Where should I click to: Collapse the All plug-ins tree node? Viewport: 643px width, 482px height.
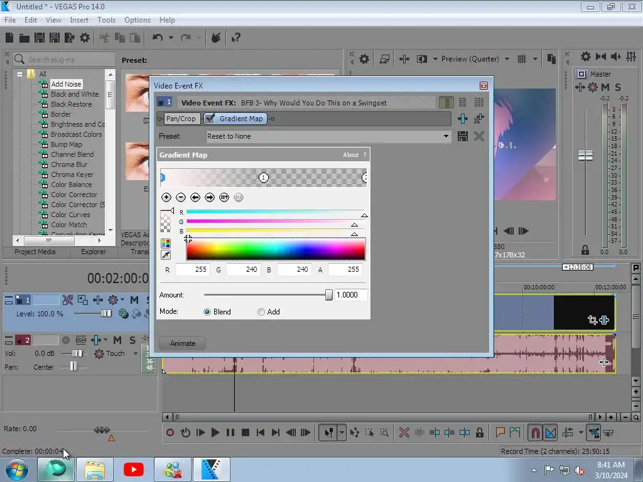(19, 74)
